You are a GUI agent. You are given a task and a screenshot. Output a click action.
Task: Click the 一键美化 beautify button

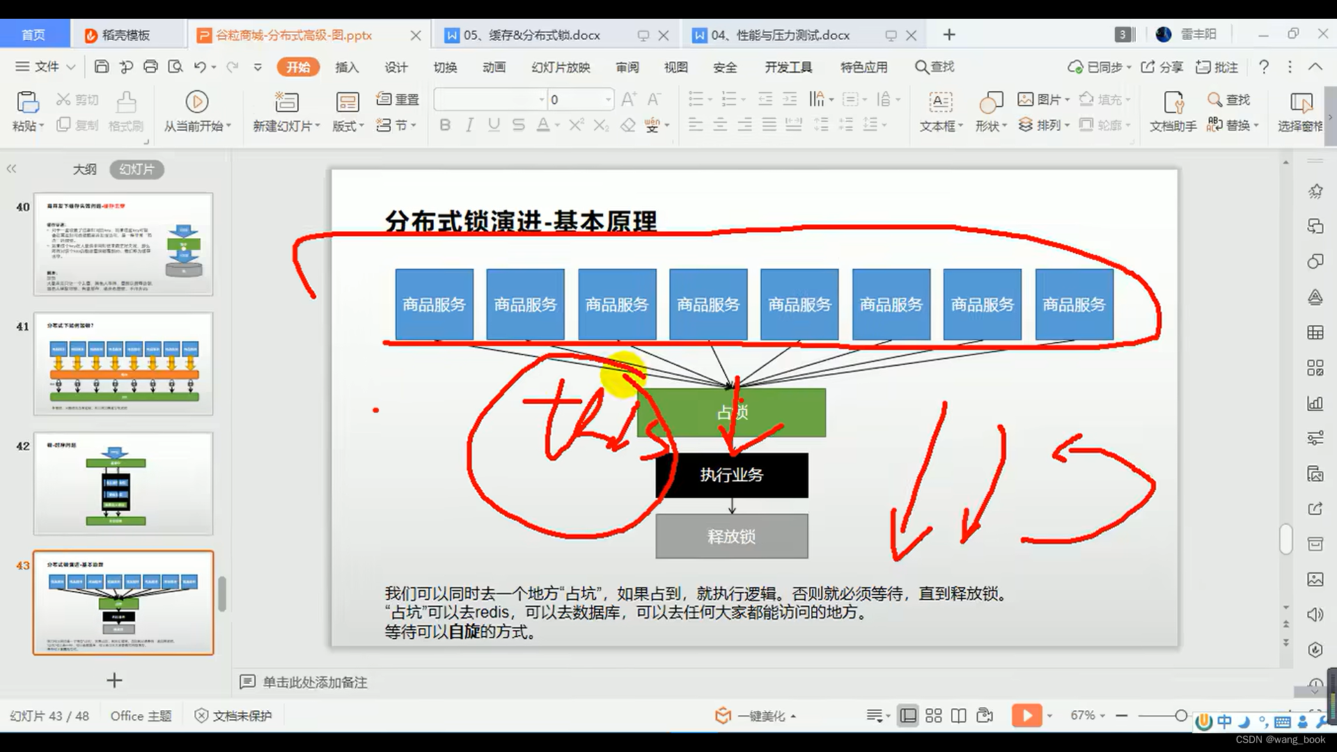pos(751,715)
